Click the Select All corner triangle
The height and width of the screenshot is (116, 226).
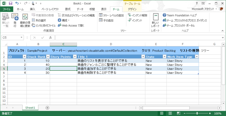point(6,44)
